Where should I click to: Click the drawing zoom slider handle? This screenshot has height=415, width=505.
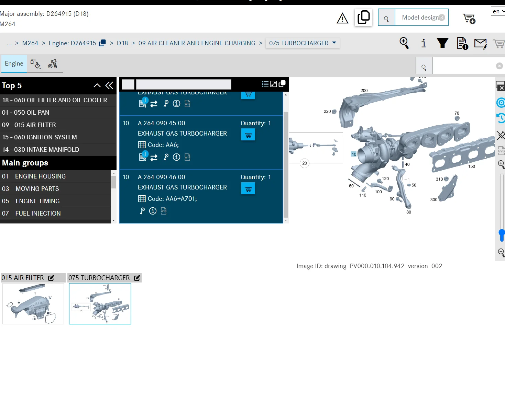tap(502, 235)
